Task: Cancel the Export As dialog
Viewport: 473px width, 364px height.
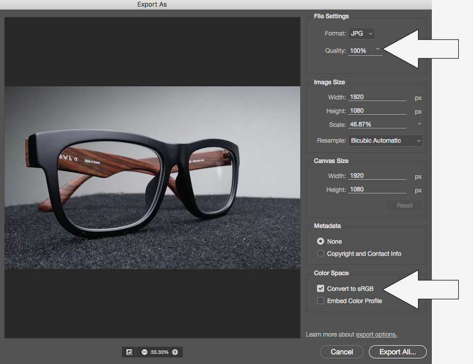Action: point(341,351)
